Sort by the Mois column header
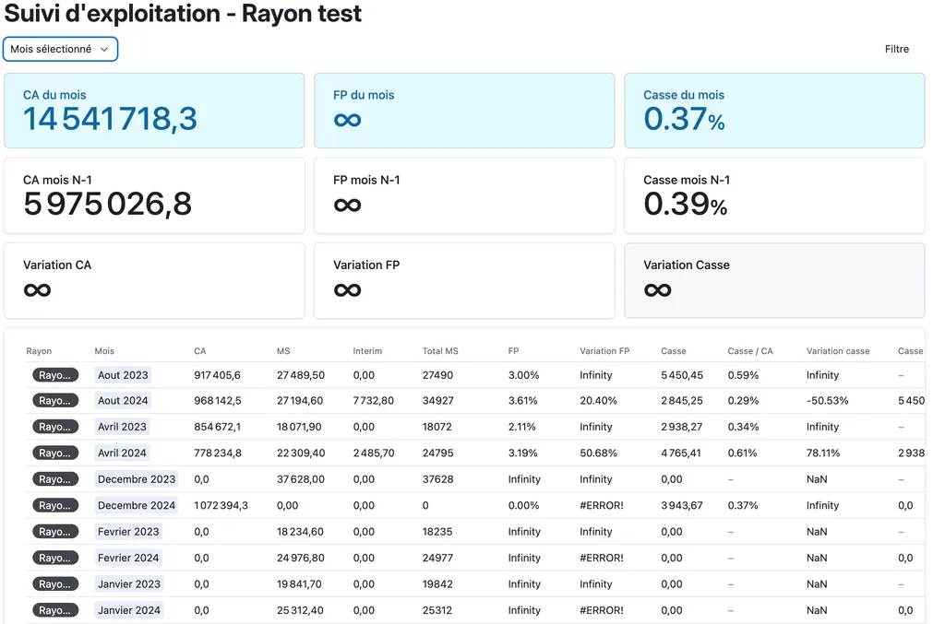The height and width of the screenshot is (624, 945). click(x=104, y=351)
